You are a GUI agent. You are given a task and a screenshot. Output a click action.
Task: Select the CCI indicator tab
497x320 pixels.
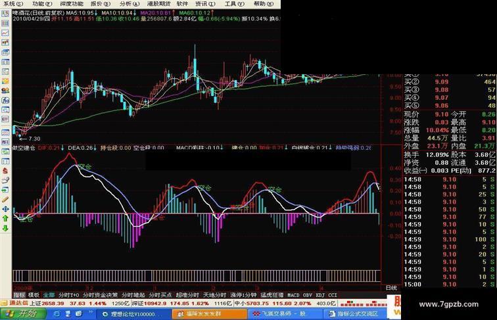[333, 295]
